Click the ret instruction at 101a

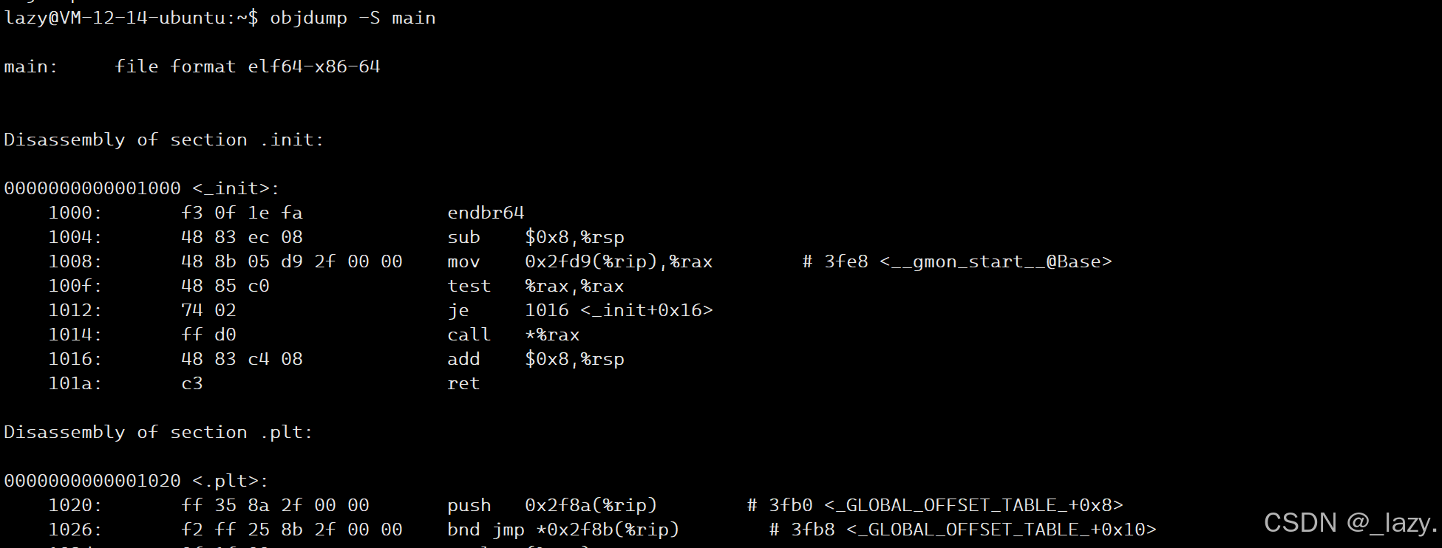tap(463, 383)
